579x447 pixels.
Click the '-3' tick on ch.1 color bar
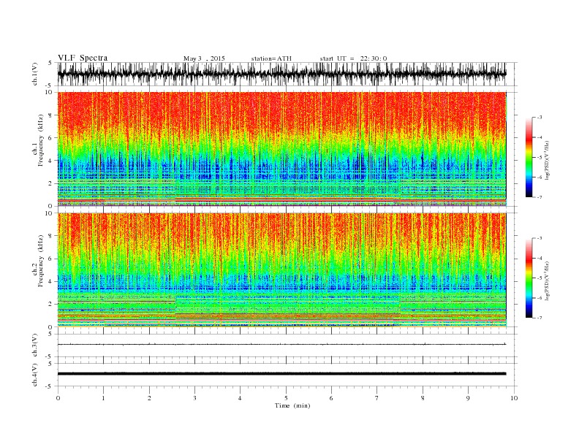540,118
